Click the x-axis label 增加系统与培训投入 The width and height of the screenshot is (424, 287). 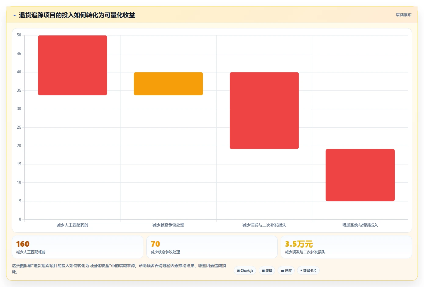tap(360, 225)
